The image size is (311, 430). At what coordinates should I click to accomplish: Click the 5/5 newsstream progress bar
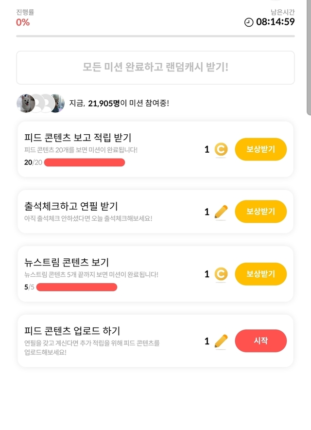click(x=77, y=287)
